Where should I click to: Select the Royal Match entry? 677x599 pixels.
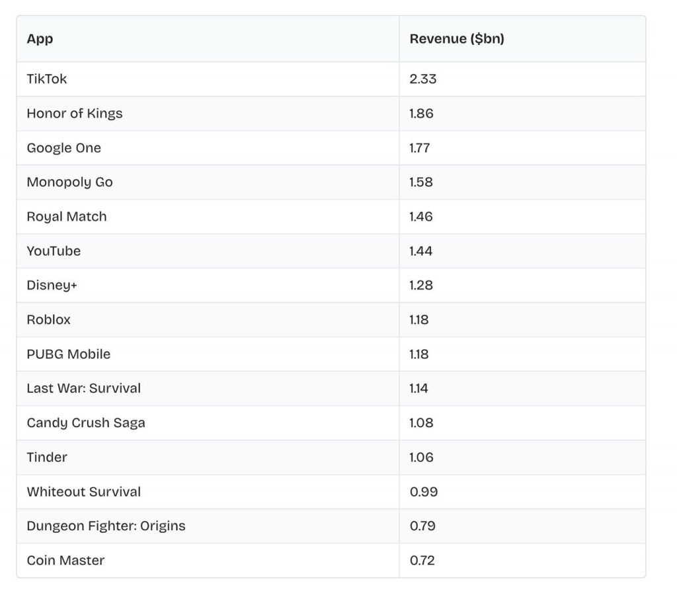pos(66,216)
